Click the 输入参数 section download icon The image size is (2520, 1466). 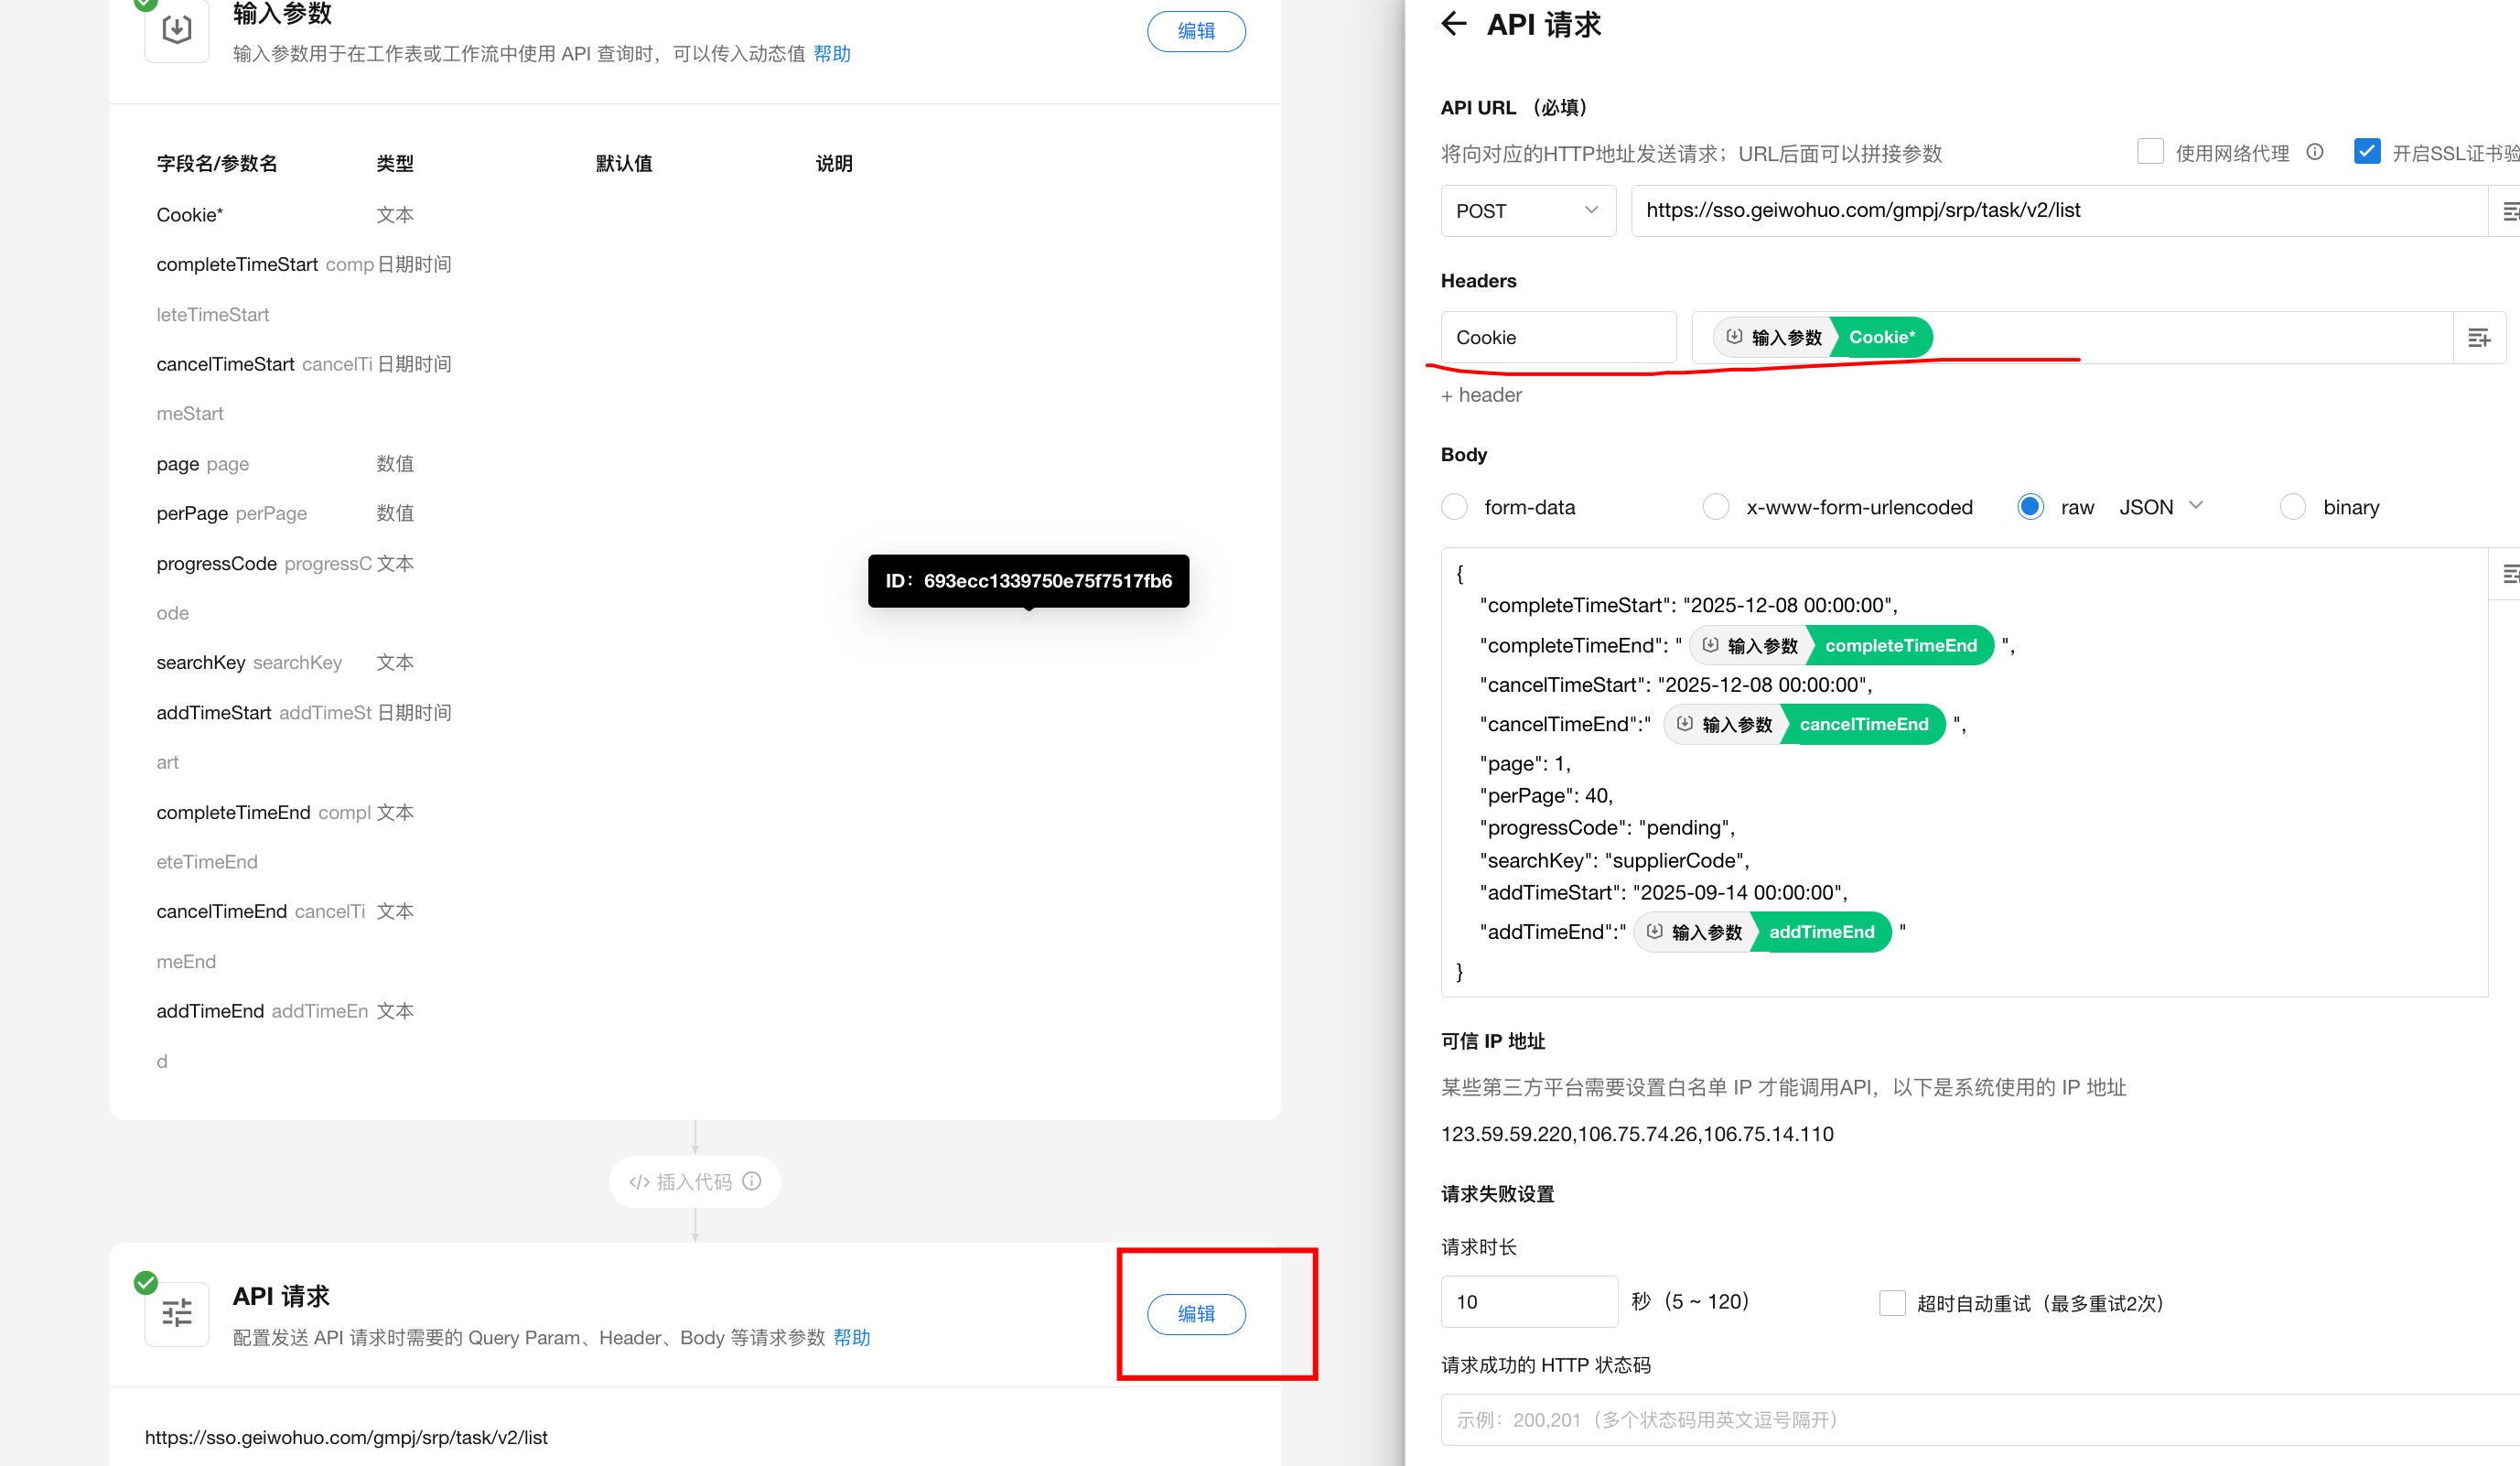coord(177,30)
